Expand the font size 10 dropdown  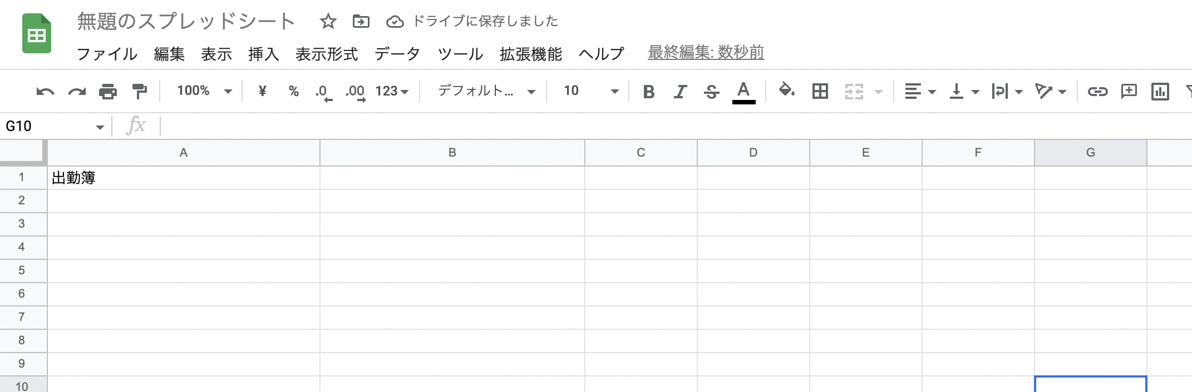(590, 91)
